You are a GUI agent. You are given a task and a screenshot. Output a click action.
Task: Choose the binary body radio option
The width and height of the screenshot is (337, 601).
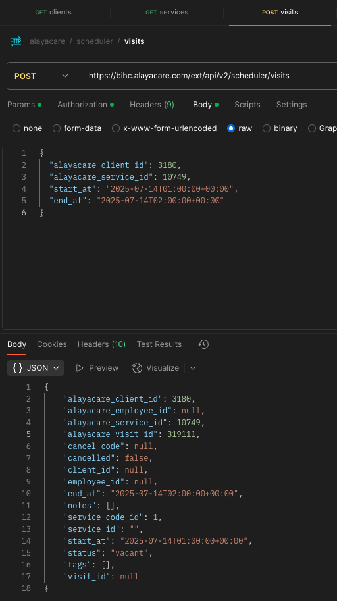click(267, 128)
